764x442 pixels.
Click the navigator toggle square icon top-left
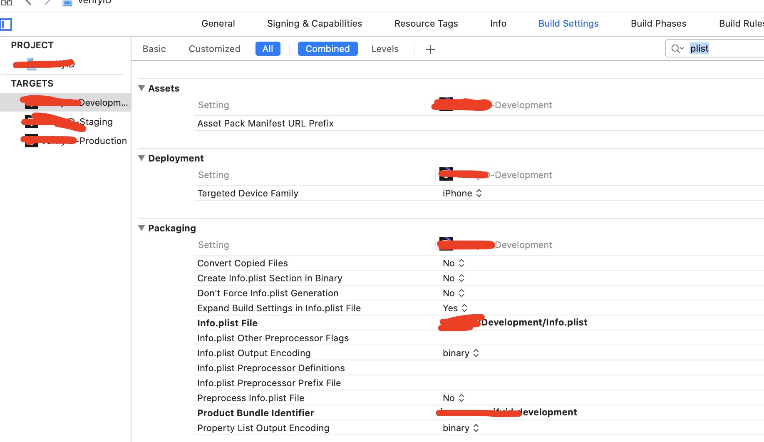(7, 24)
